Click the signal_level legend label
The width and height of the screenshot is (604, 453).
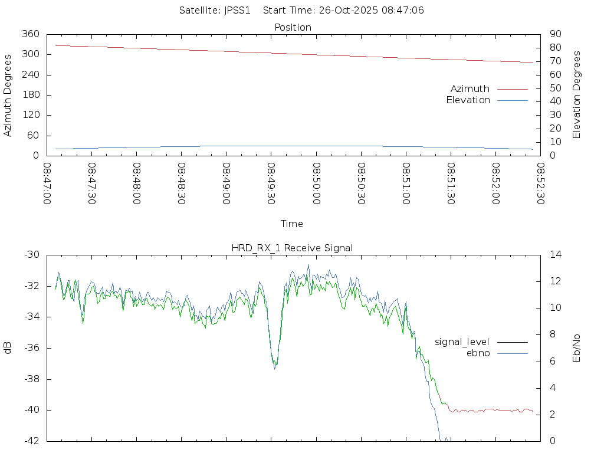462,342
